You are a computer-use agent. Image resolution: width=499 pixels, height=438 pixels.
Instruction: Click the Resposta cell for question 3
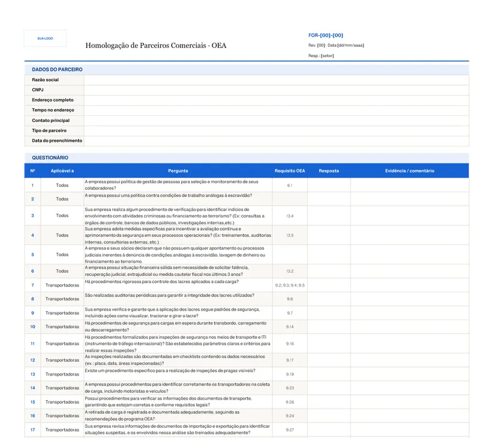329,216
